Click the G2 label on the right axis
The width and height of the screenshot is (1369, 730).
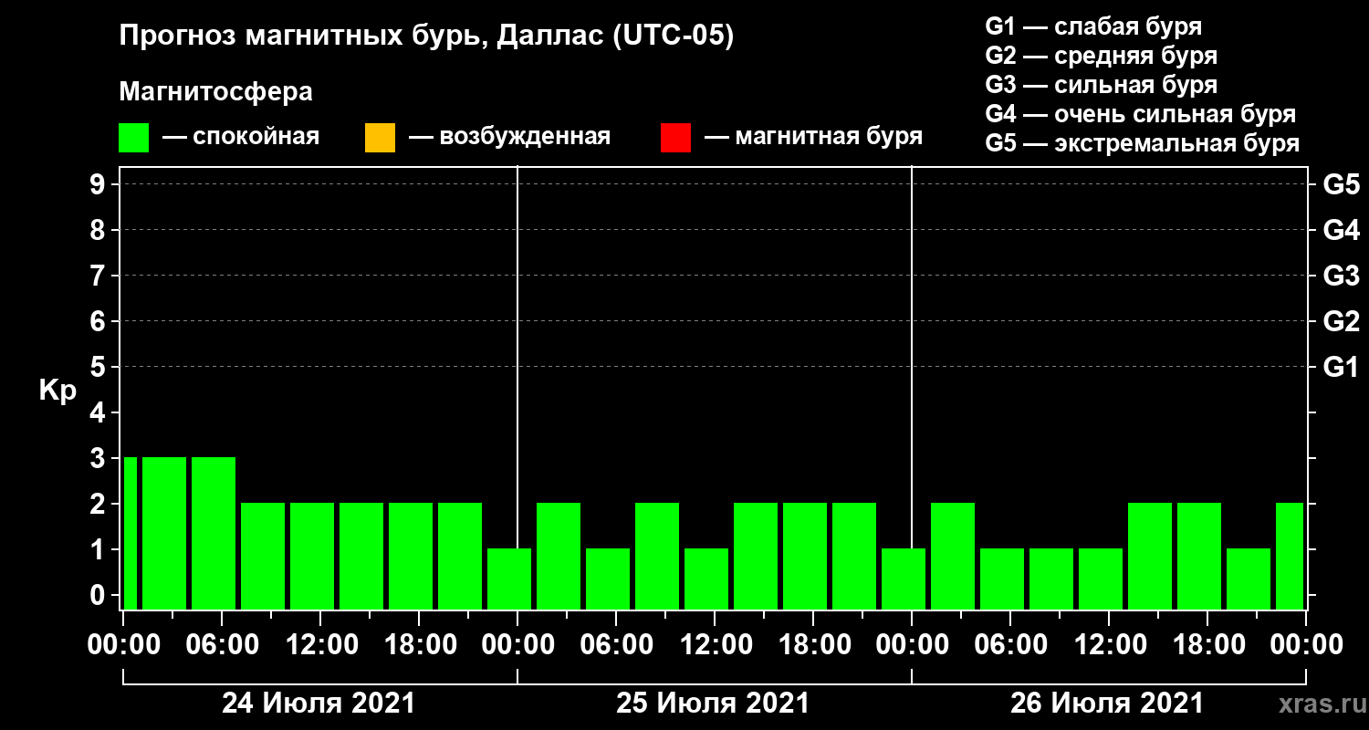click(x=1341, y=321)
